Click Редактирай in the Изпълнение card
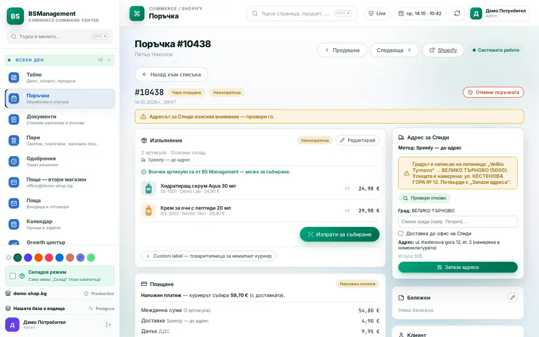This screenshot has width=539, height=337. [358, 140]
